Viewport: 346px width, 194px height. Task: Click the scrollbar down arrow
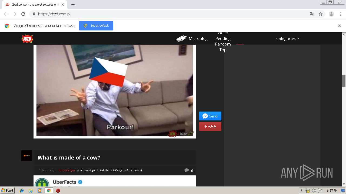coord(344,184)
